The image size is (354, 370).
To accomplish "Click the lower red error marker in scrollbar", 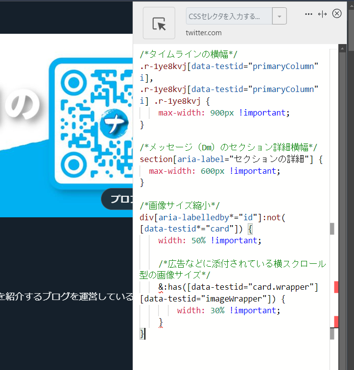I will [336, 322].
